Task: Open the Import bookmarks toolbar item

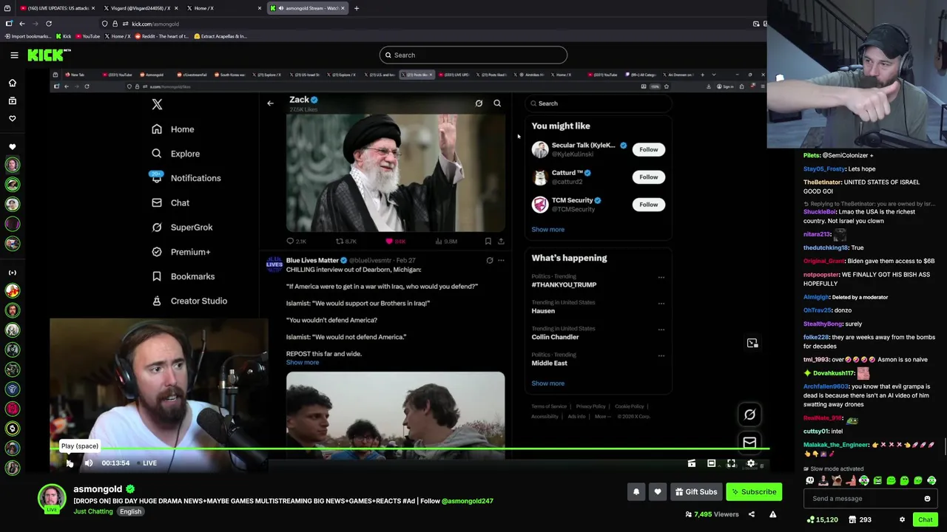Action: pyautogui.click(x=27, y=36)
